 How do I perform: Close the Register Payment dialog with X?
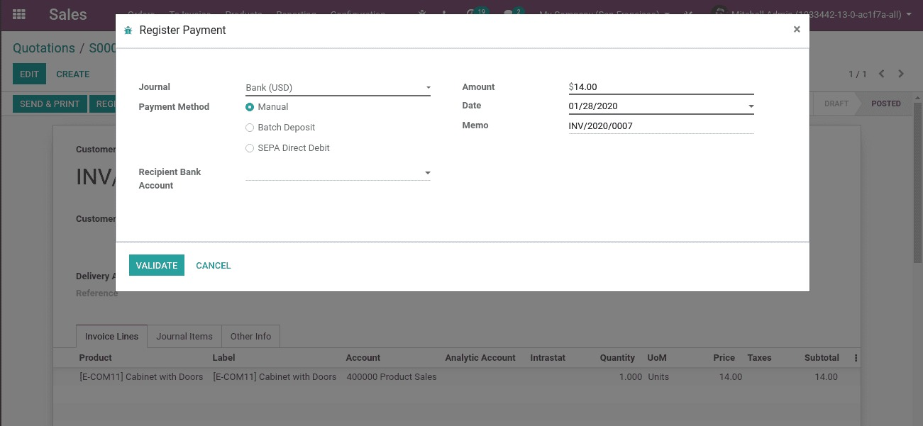coord(796,29)
